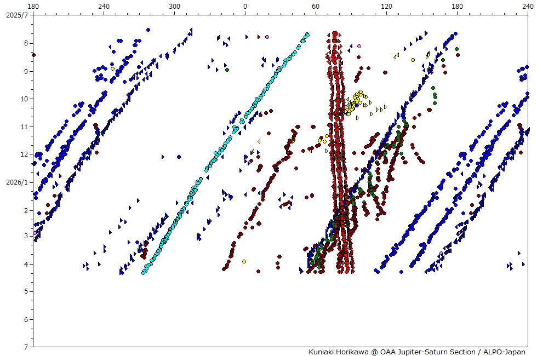The width and height of the screenshot is (537, 356).
Task: Click the '2026/1' date label on the left axis
Action: [16, 182]
